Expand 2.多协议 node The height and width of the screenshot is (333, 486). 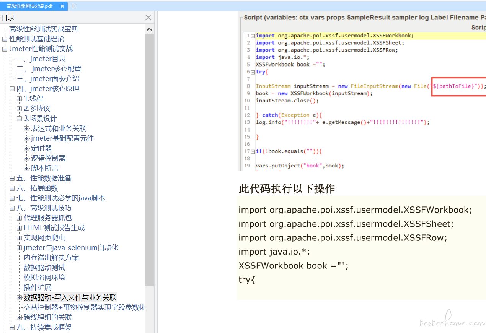[19, 109]
